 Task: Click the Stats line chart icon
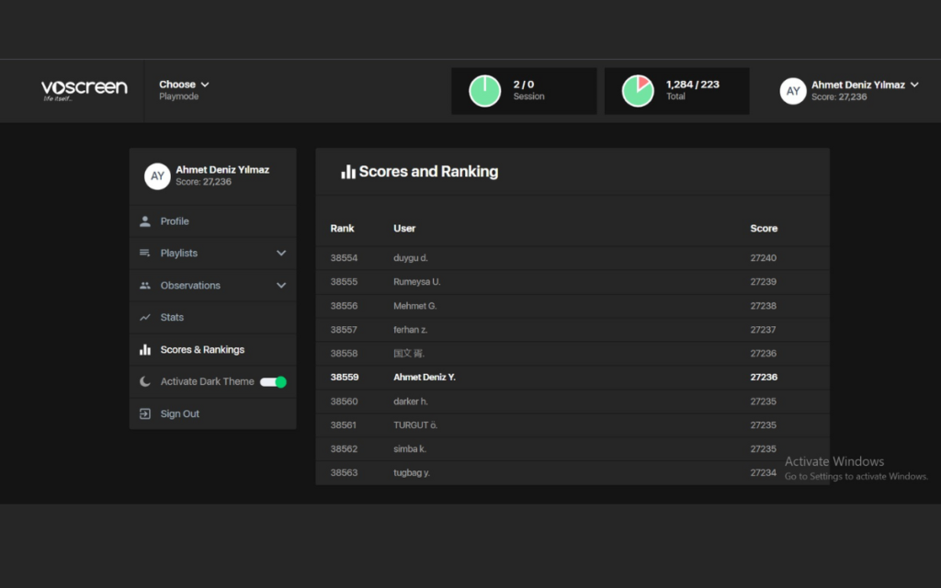(145, 317)
